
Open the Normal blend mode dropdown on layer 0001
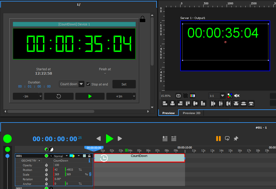pos(61,156)
